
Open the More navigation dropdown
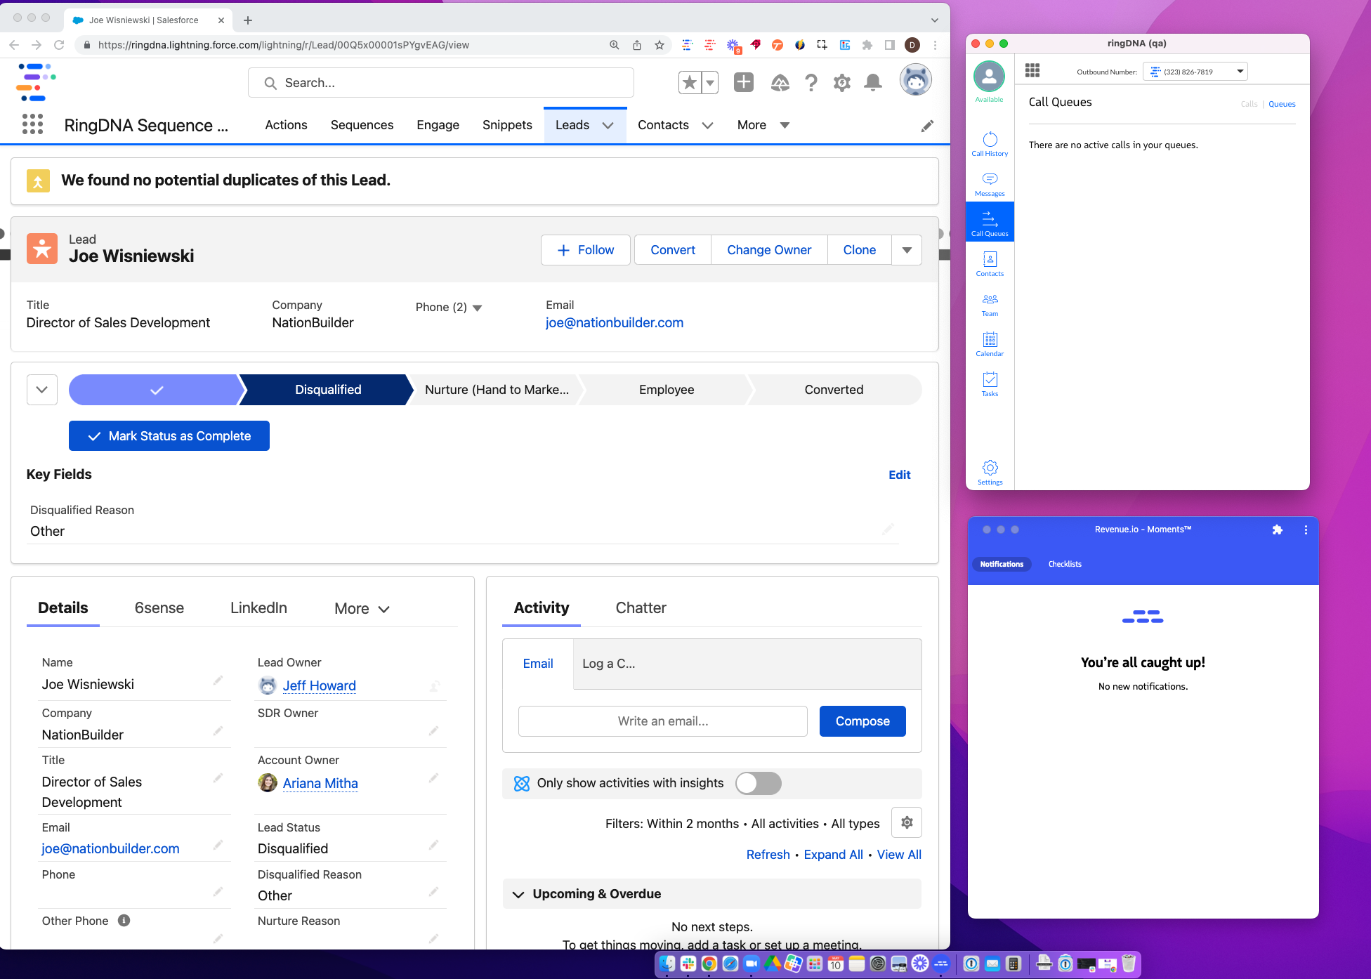click(763, 125)
